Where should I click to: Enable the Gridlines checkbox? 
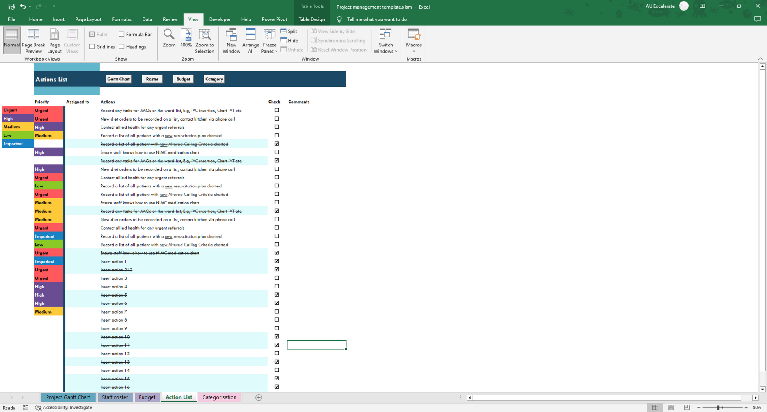[92, 47]
